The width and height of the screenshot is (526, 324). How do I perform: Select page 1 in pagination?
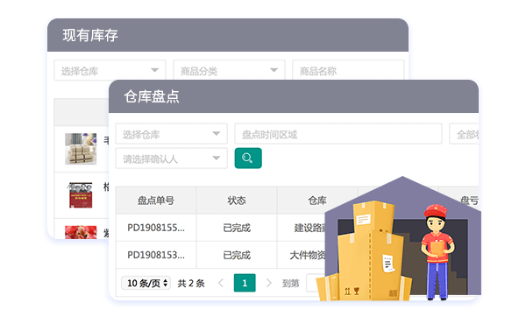[245, 283]
